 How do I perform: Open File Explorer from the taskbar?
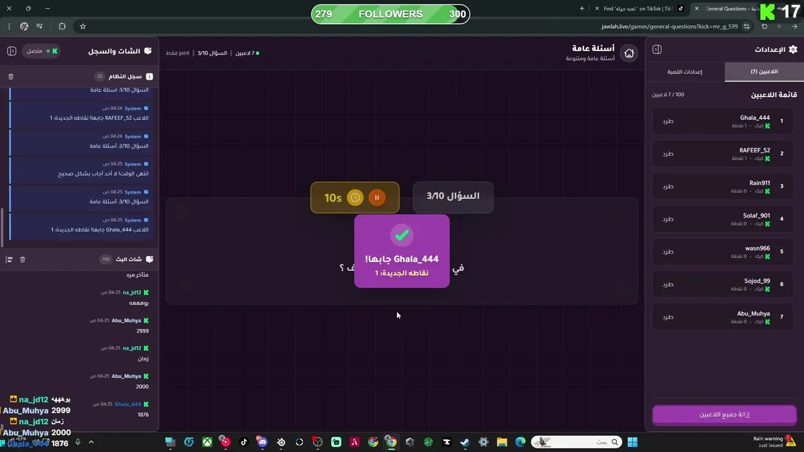[502, 442]
